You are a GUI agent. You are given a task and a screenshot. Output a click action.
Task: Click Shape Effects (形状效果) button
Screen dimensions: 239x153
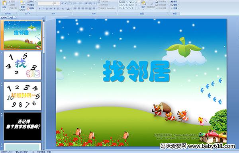161,8
